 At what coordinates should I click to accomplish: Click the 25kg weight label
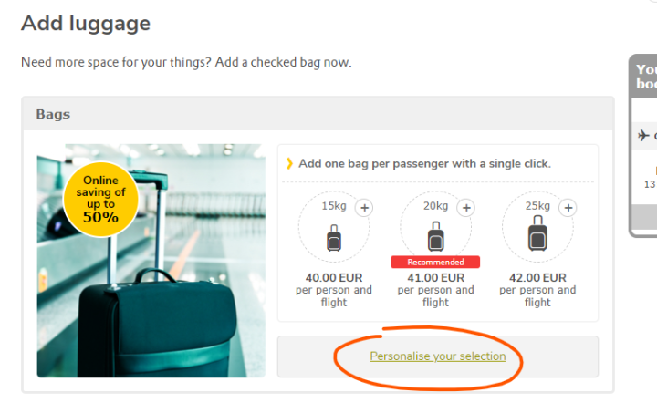[x=537, y=206]
